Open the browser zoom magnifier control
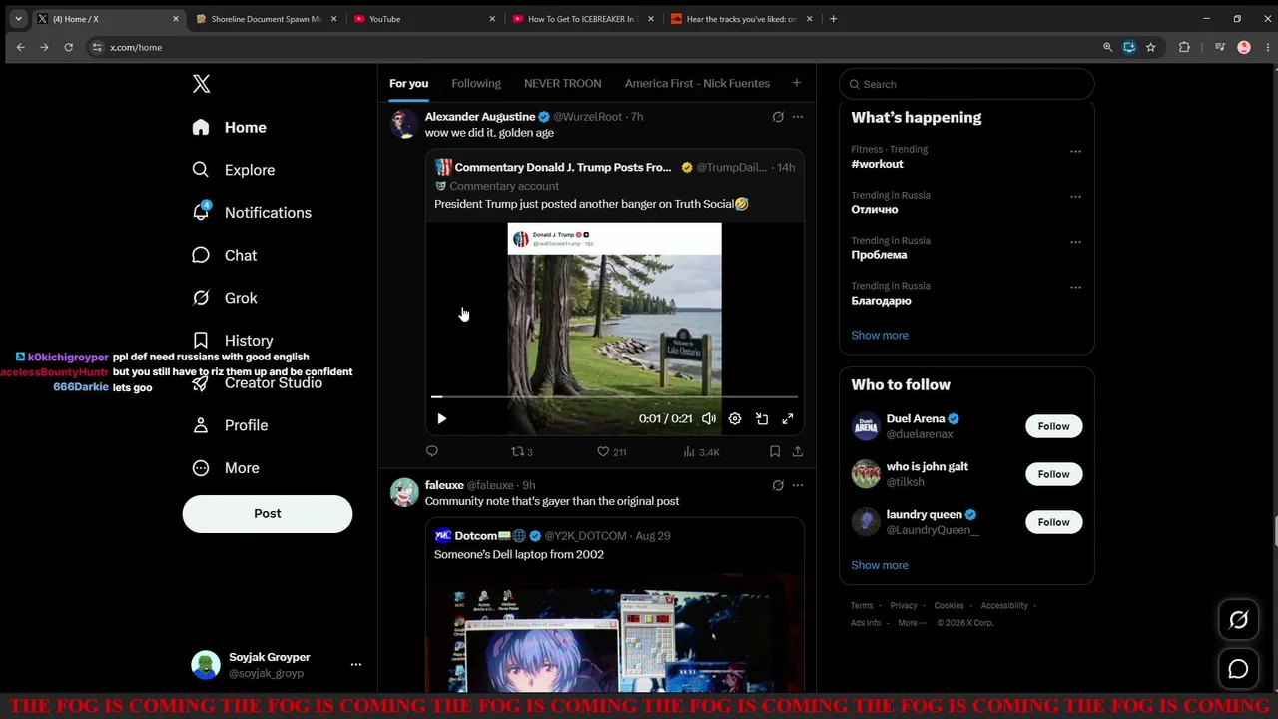The height and width of the screenshot is (719, 1278). [1107, 47]
